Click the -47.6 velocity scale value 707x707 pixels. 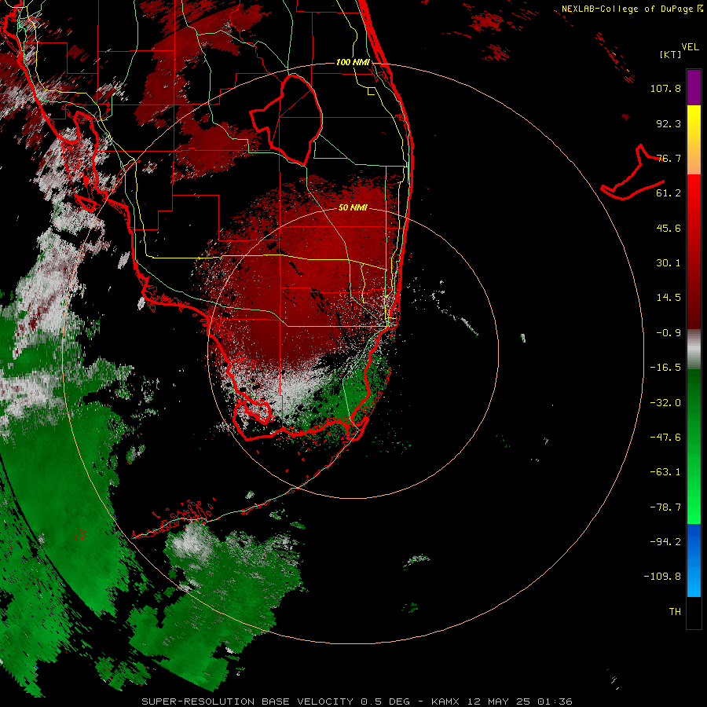pos(665,438)
